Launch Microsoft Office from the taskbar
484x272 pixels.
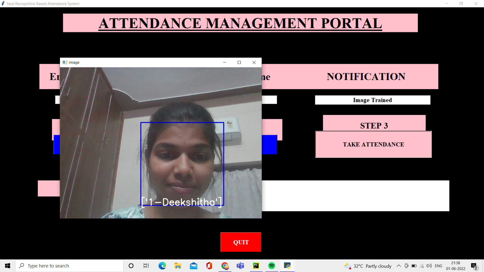[209, 266]
